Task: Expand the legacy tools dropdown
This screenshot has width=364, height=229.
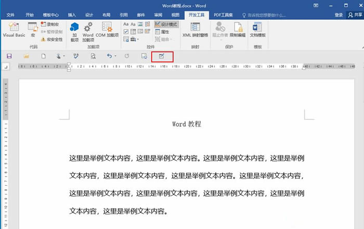Action: point(135,39)
